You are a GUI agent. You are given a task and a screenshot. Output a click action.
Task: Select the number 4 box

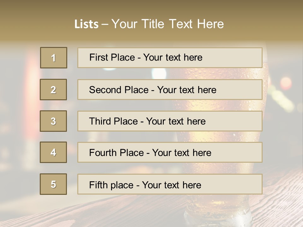[x=53, y=152]
